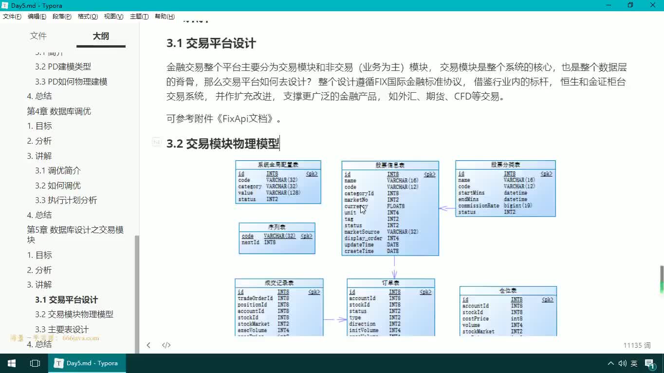Click the sidebar outline scrollbar
The image size is (664, 373).
tap(137, 294)
